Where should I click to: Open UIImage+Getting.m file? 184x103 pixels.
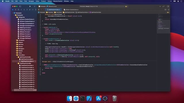[24, 38]
